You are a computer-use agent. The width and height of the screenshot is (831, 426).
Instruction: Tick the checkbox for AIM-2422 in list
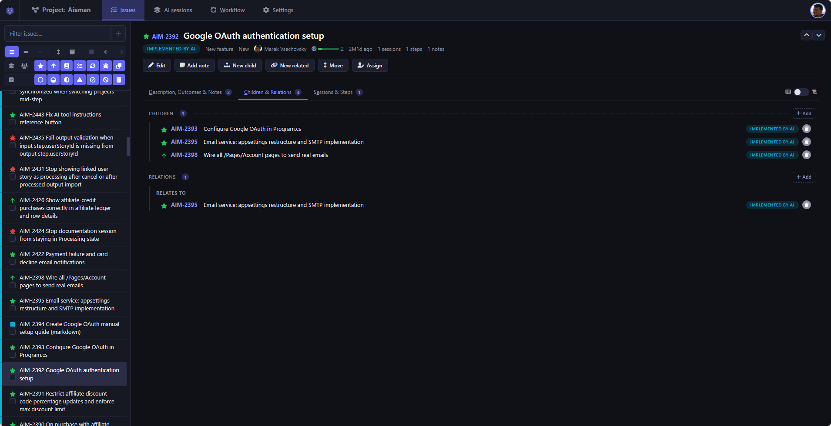click(13, 262)
